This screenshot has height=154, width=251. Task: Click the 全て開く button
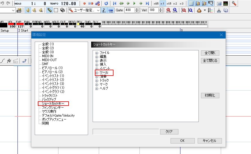(x=210, y=53)
